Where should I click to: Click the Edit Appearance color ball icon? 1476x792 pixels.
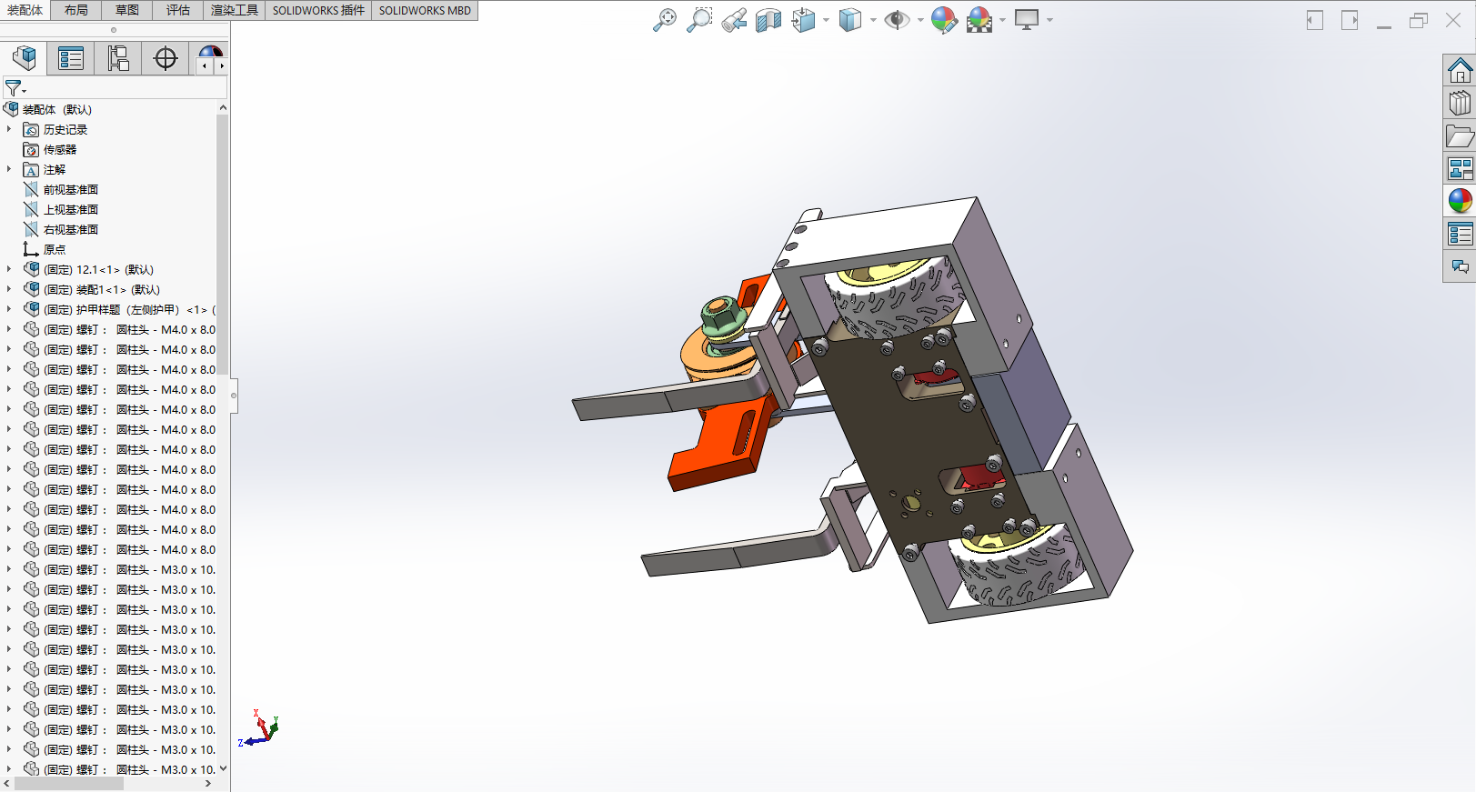pos(944,20)
